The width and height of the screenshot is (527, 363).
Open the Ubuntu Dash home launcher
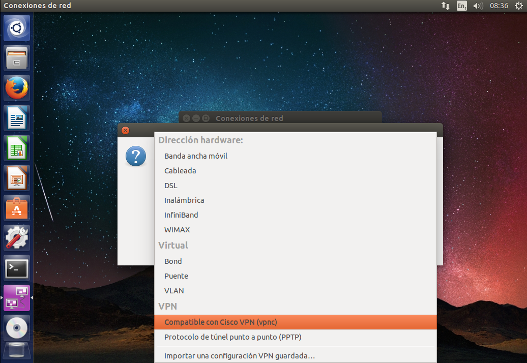click(17, 28)
